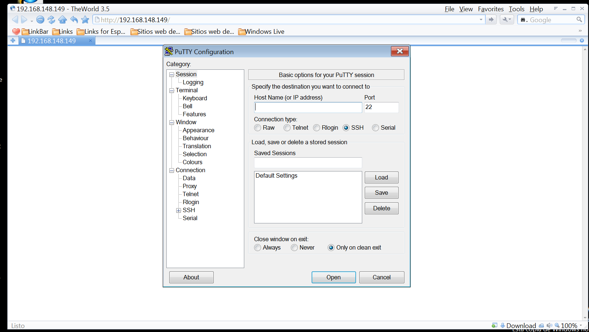Image resolution: width=589 pixels, height=332 pixels.
Task: Add the page to favorites with star icon
Action: pos(85,20)
